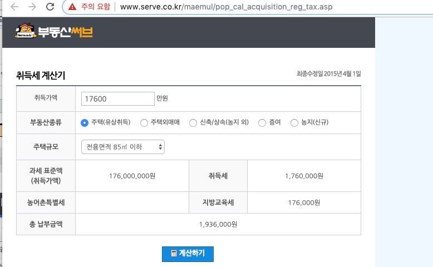Go forward with the browser forward arrow
The image size is (433, 267).
(32, 7)
